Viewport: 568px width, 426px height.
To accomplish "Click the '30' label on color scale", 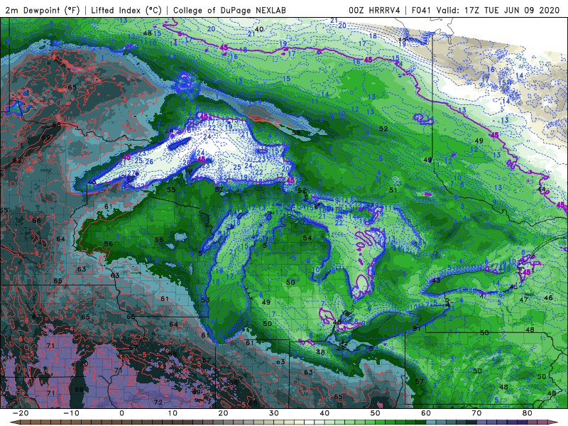I will tap(274, 413).
